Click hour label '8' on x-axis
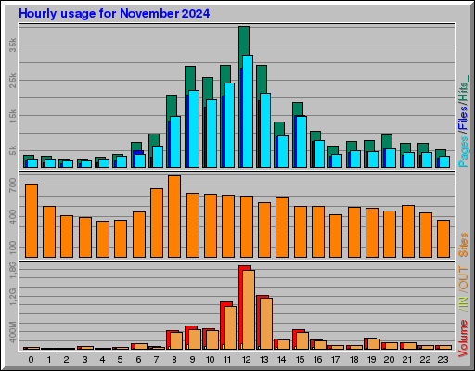 [x=174, y=360]
